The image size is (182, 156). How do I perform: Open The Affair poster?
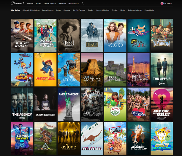click(x=162, y=70)
